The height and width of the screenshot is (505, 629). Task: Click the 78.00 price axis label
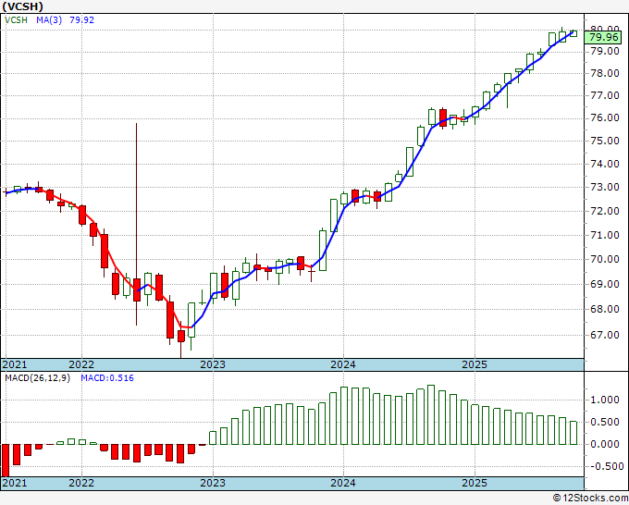(605, 73)
